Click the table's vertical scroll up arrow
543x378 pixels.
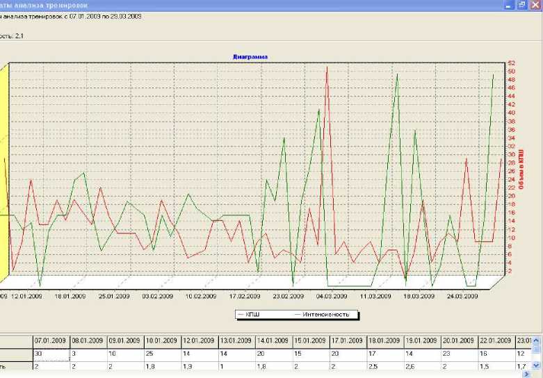point(536,340)
